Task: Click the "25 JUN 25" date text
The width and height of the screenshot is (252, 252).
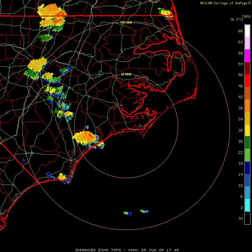Action: (x=153, y=250)
